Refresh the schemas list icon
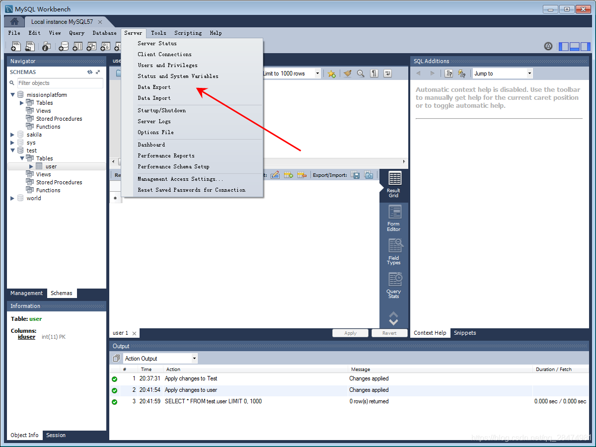Image resolution: width=596 pixels, height=447 pixels. [x=90, y=72]
